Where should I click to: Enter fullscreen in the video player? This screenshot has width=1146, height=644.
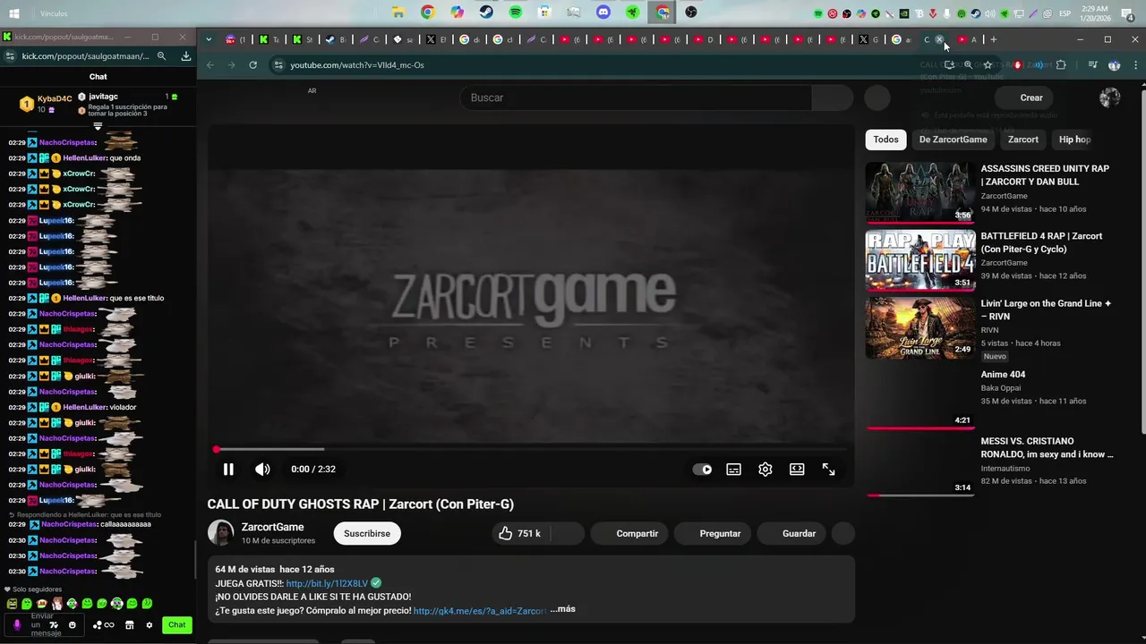829,469
